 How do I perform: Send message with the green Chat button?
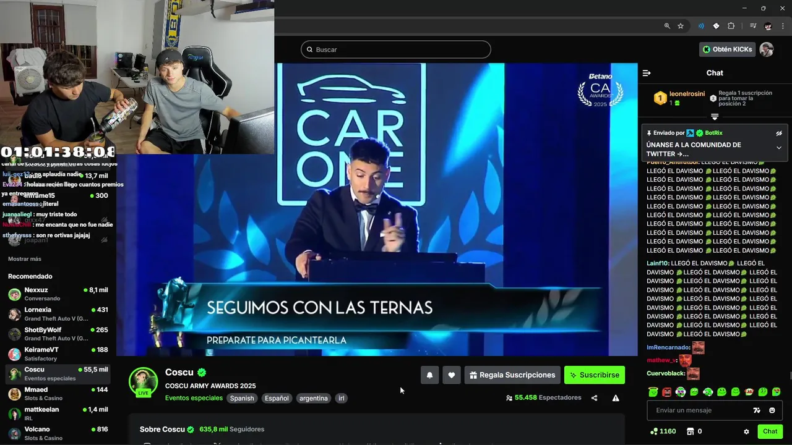tap(770, 431)
